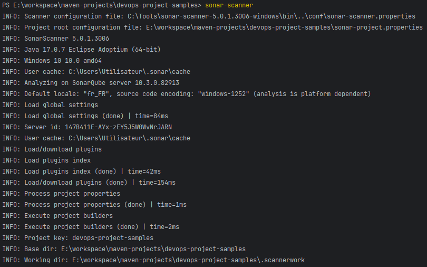Click the Server id value
Viewport: 427px width, 267px height.
(x=118, y=127)
